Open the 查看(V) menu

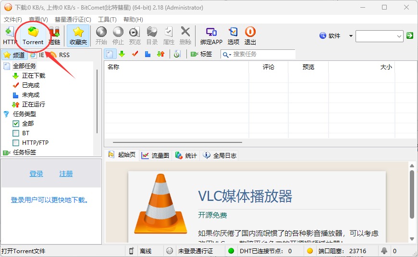[38, 20]
